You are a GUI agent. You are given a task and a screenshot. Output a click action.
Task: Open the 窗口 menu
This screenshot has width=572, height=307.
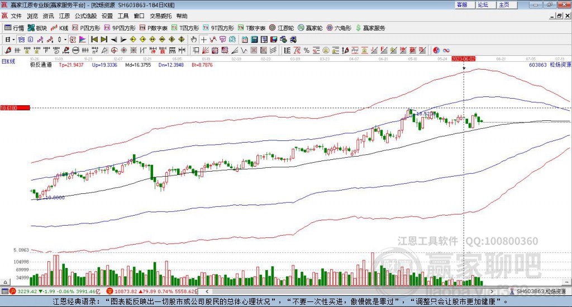(139, 16)
